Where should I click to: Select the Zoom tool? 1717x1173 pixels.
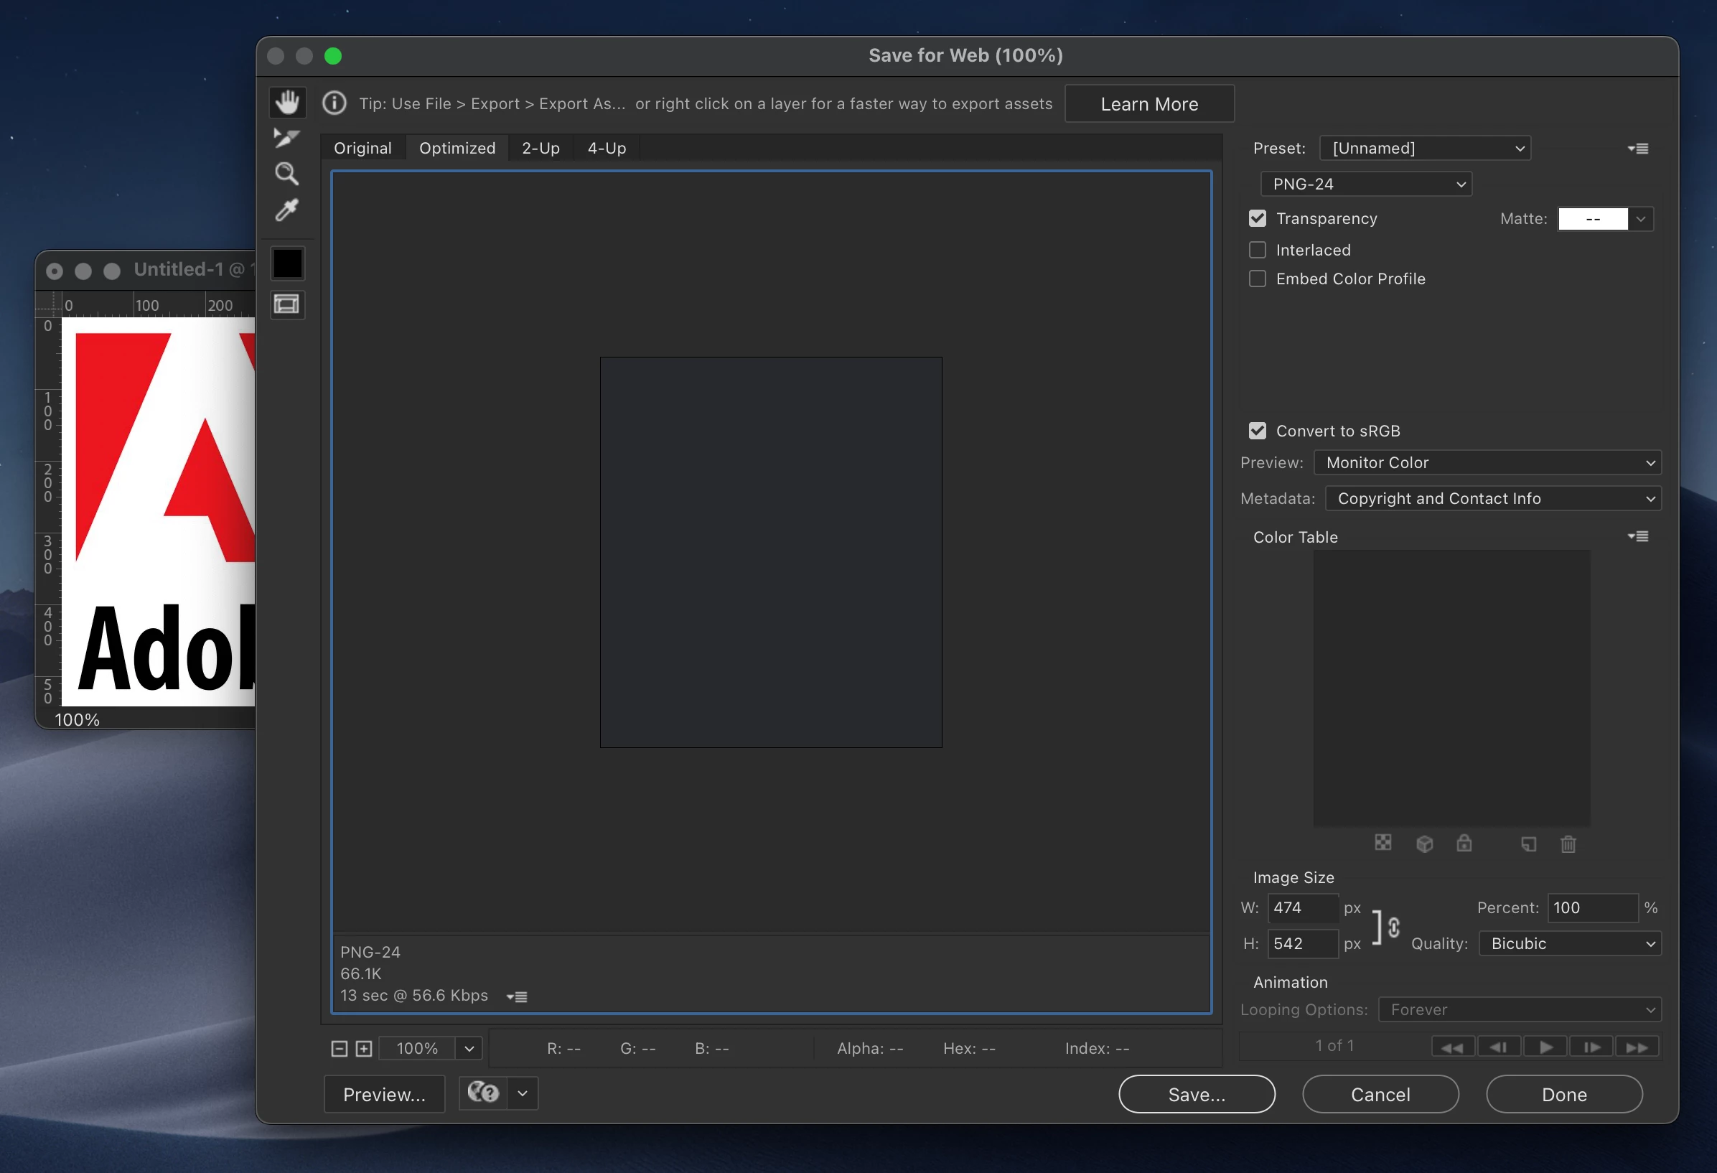[286, 174]
